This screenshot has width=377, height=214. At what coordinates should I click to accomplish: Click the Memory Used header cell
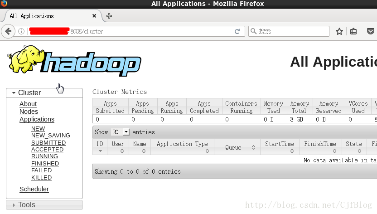tap(274, 107)
